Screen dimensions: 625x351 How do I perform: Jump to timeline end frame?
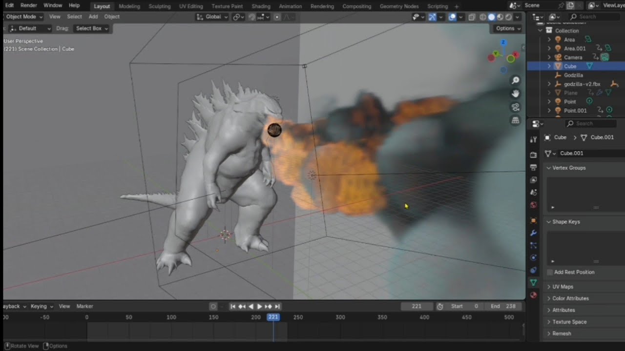[277, 306]
